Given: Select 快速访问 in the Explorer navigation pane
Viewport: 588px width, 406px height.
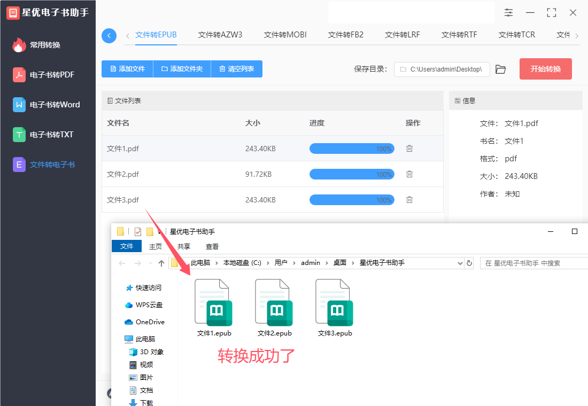Looking at the screenshot, I should click(x=144, y=288).
